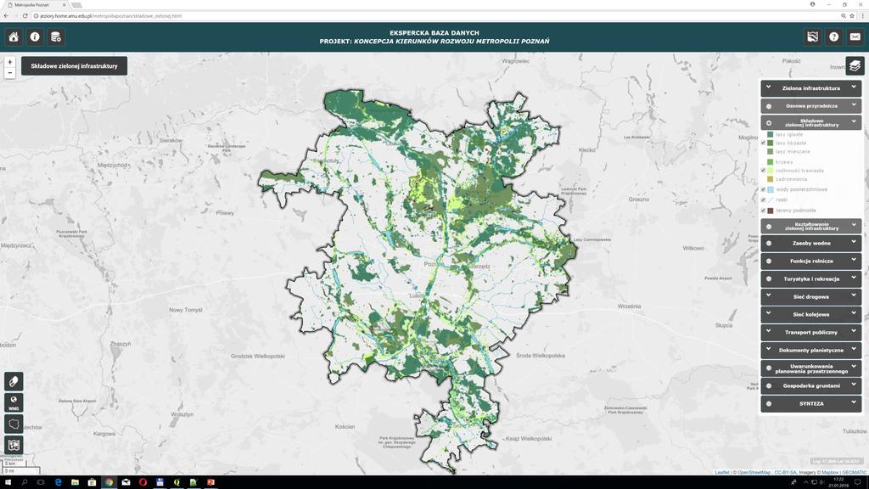Toggle tereny podmokłe layer checkbox
The image size is (869, 489).
coord(763,211)
